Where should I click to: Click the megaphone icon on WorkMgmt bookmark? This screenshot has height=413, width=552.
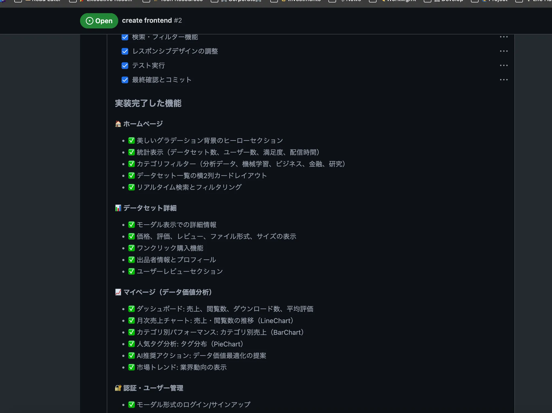click(x=383, y=1)
